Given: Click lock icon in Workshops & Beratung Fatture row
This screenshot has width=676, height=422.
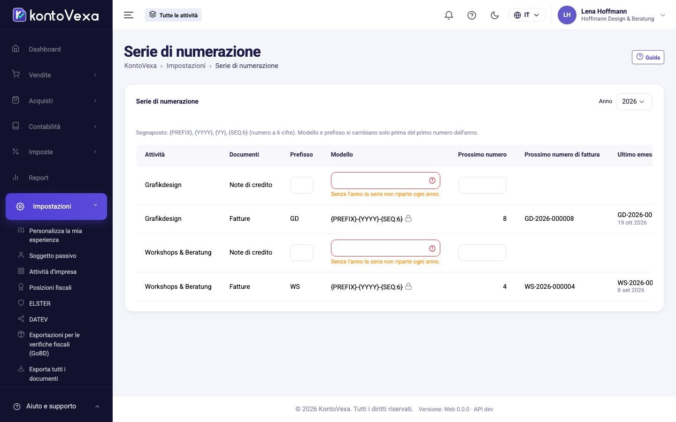Looking at the screenshot, I should [x=408, y=286].
